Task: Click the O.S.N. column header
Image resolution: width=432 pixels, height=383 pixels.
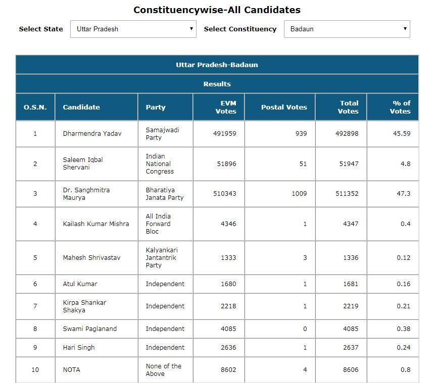Action: [35, 107]
